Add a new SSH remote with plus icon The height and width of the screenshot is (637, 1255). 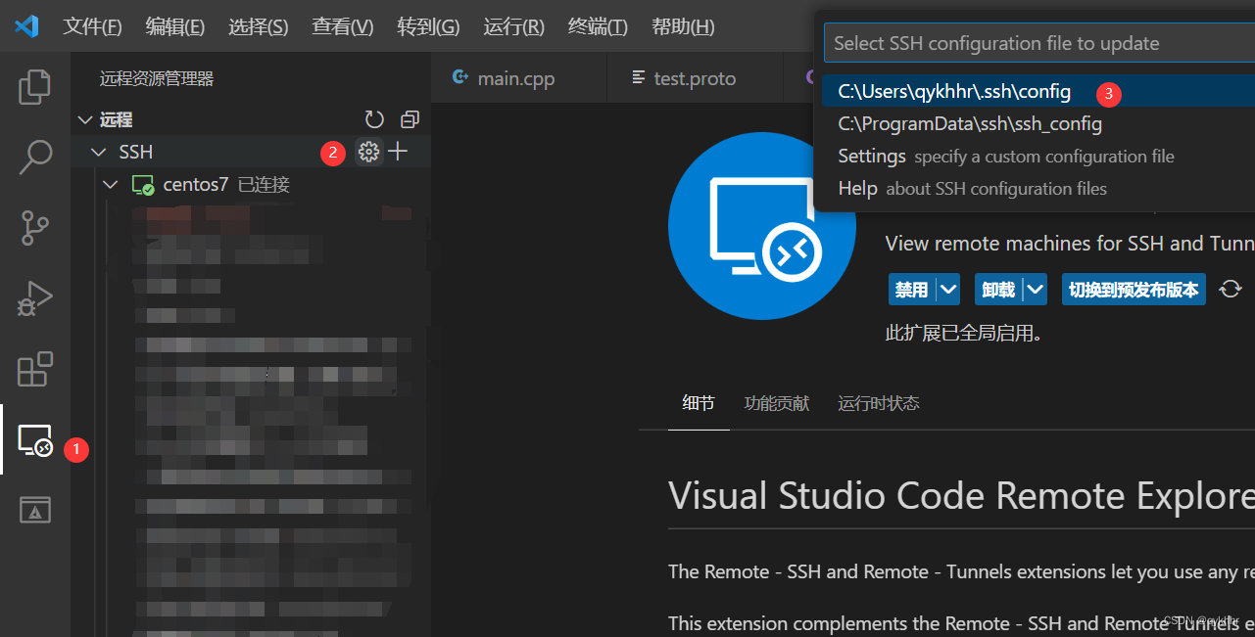point(398,152)
